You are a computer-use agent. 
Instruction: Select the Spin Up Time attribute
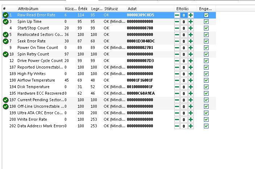coord(29,21)
